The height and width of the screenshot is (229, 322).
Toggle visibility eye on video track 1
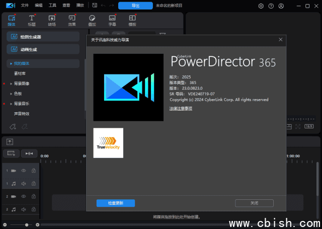pyautogui.click(x=23, y=171)
